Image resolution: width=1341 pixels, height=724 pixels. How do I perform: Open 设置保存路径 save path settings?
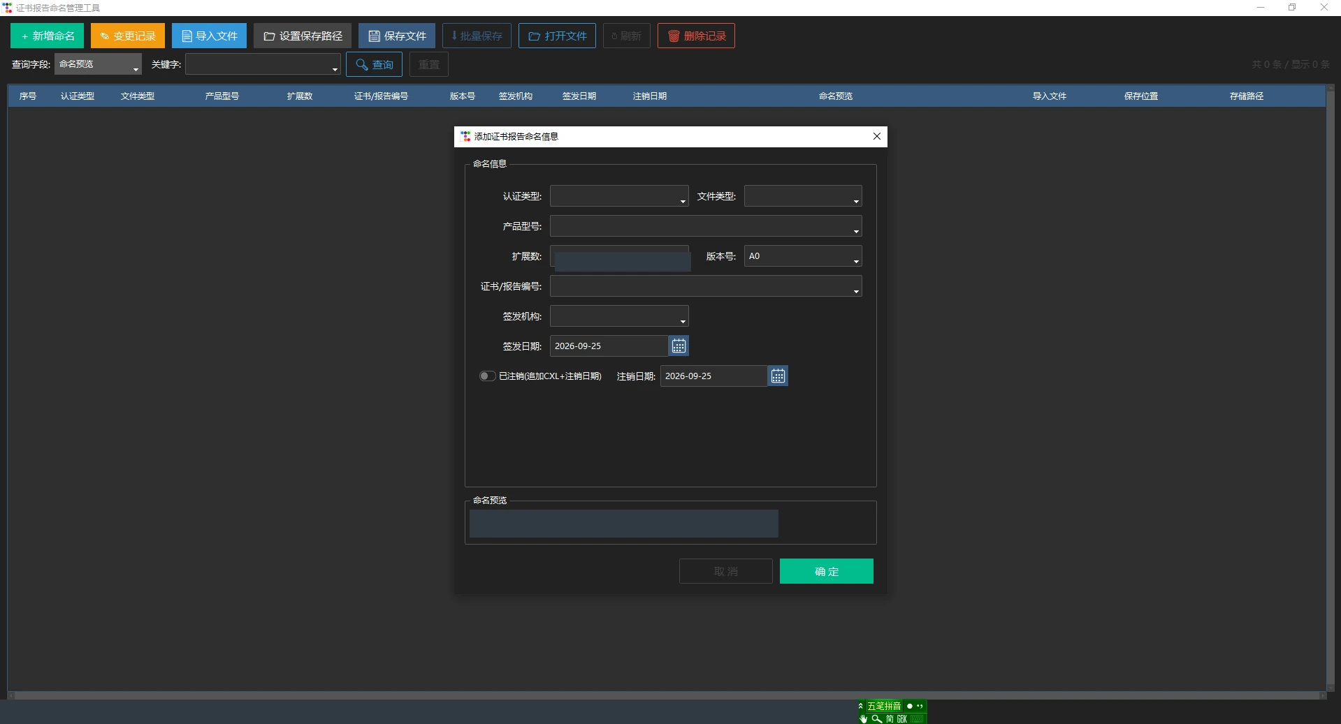pos(303,36)
